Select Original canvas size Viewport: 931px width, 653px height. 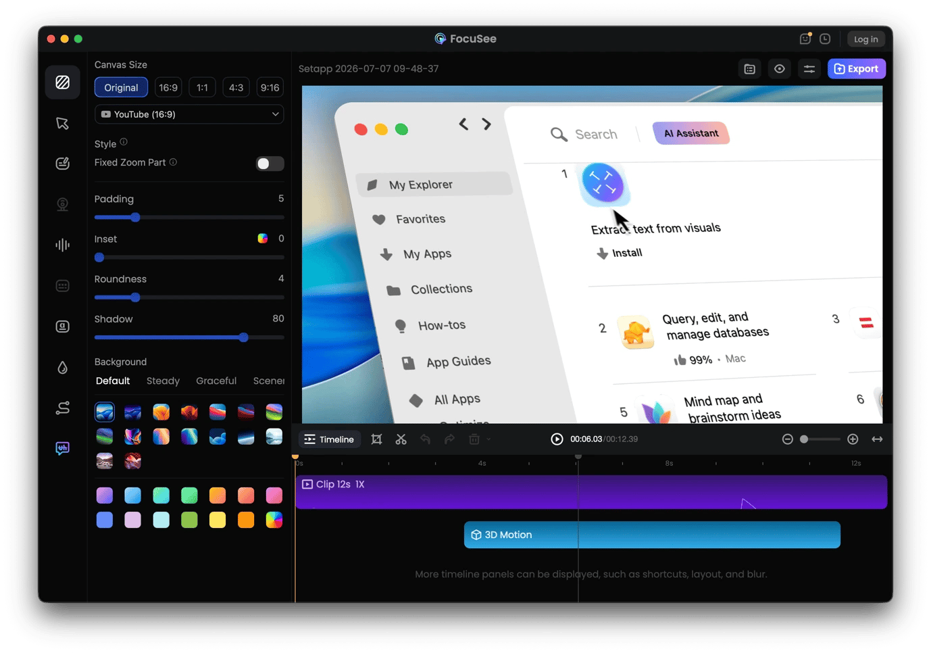pyautogui.click(x=121, y=88)
